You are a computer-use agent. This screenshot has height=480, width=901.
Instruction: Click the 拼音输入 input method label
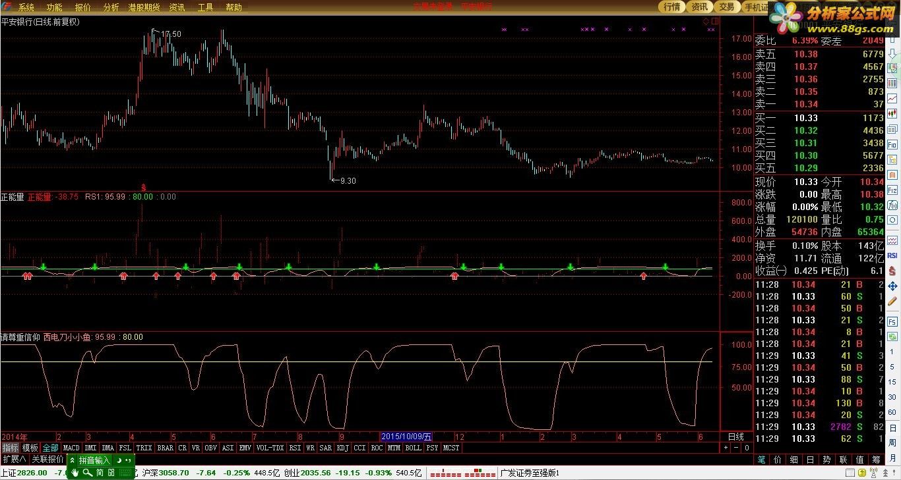tap(94, 460)
